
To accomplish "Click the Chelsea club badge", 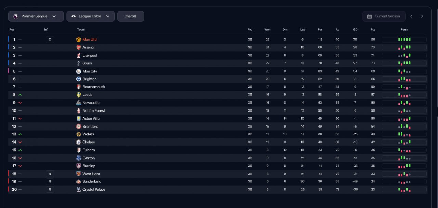I will 78,142.
